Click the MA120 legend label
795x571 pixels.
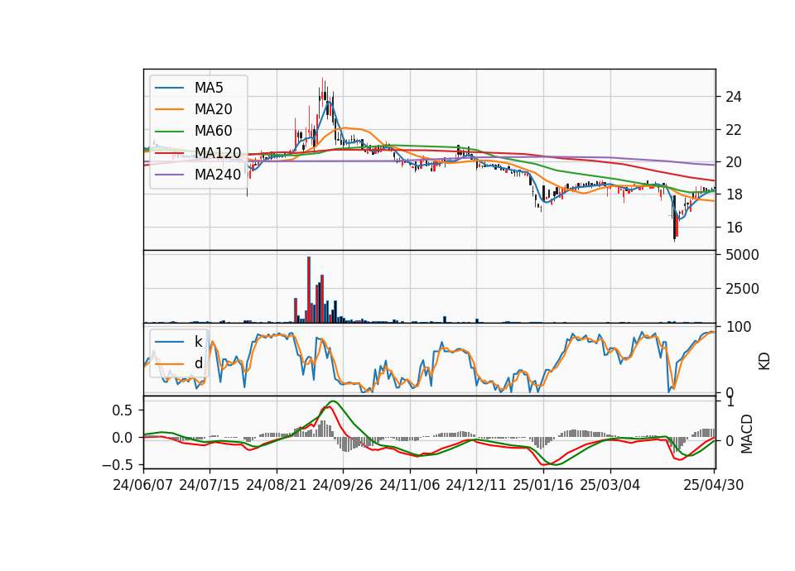coord(218,153)
